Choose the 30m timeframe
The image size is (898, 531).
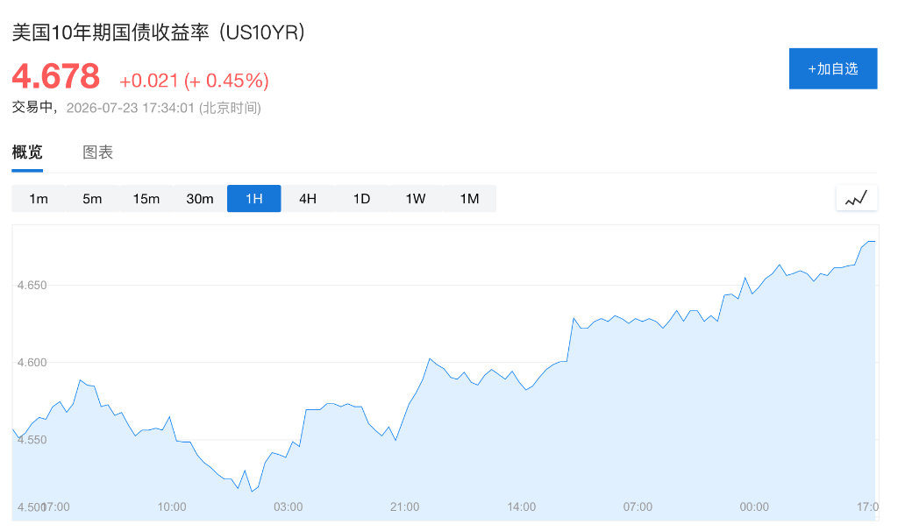(200, 199)
